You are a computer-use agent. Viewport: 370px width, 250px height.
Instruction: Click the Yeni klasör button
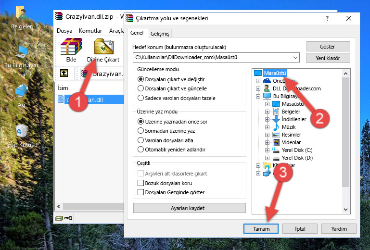click(x=328, y=58)
